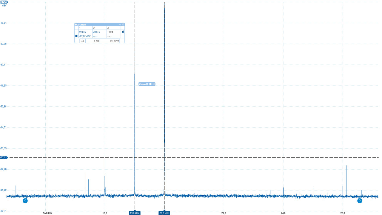The height and width of the screenshot is (215, 382).
Task: Click the 22,0 frequency axis label
Action: coord(224,213)
